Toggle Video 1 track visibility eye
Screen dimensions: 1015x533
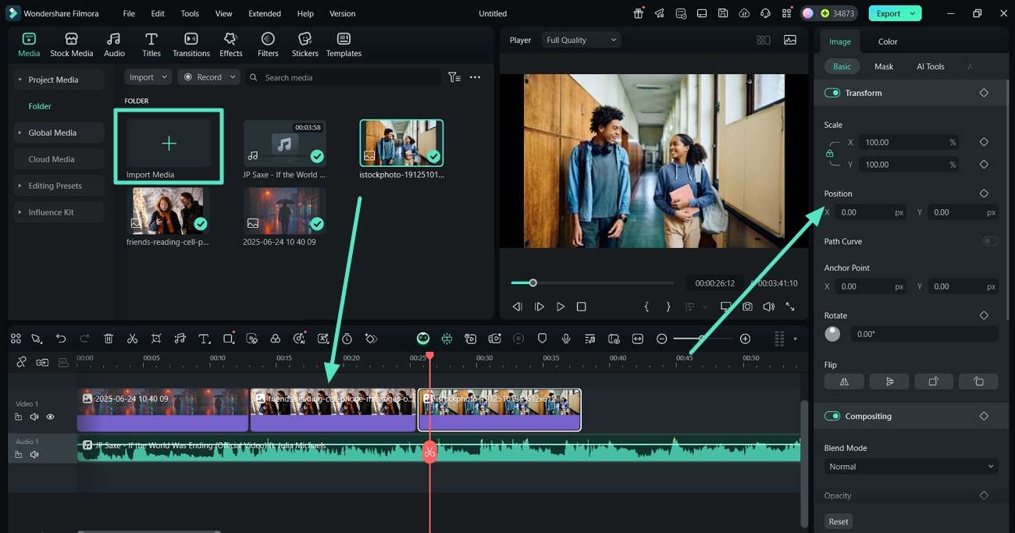50,417
